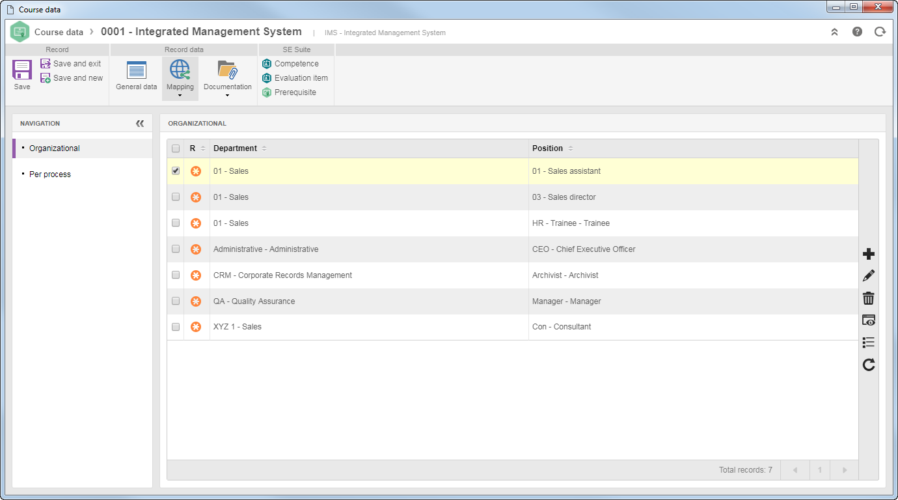Click the Save disk icon
This screenshot has height=500, width=898.
point(22,70)
